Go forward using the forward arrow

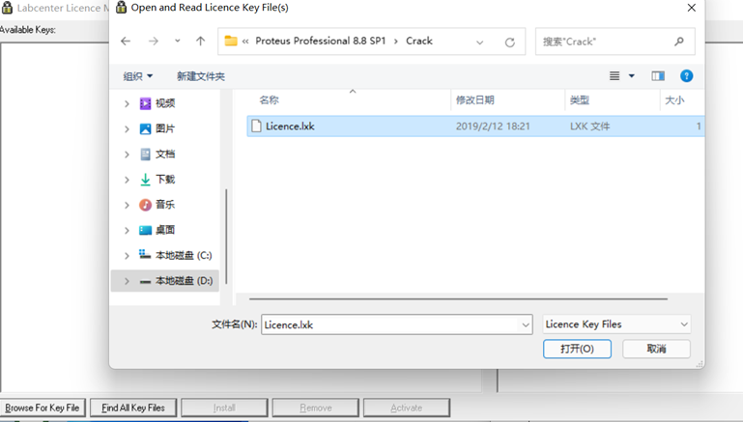point(153,42)
